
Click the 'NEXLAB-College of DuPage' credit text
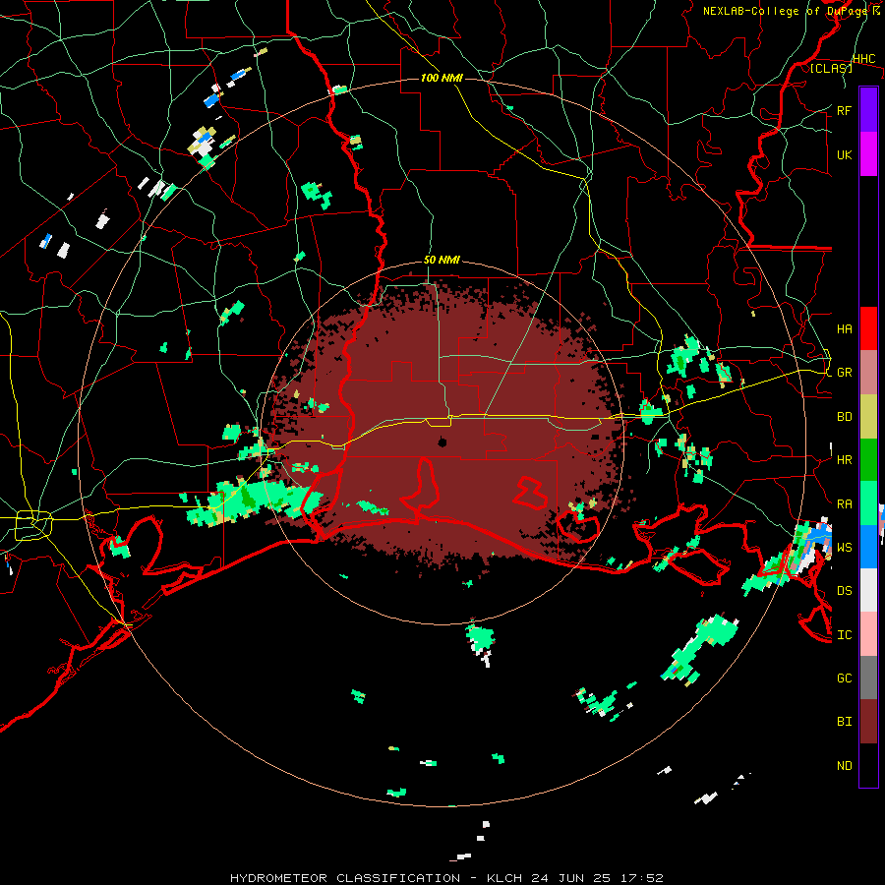(785, 11)
